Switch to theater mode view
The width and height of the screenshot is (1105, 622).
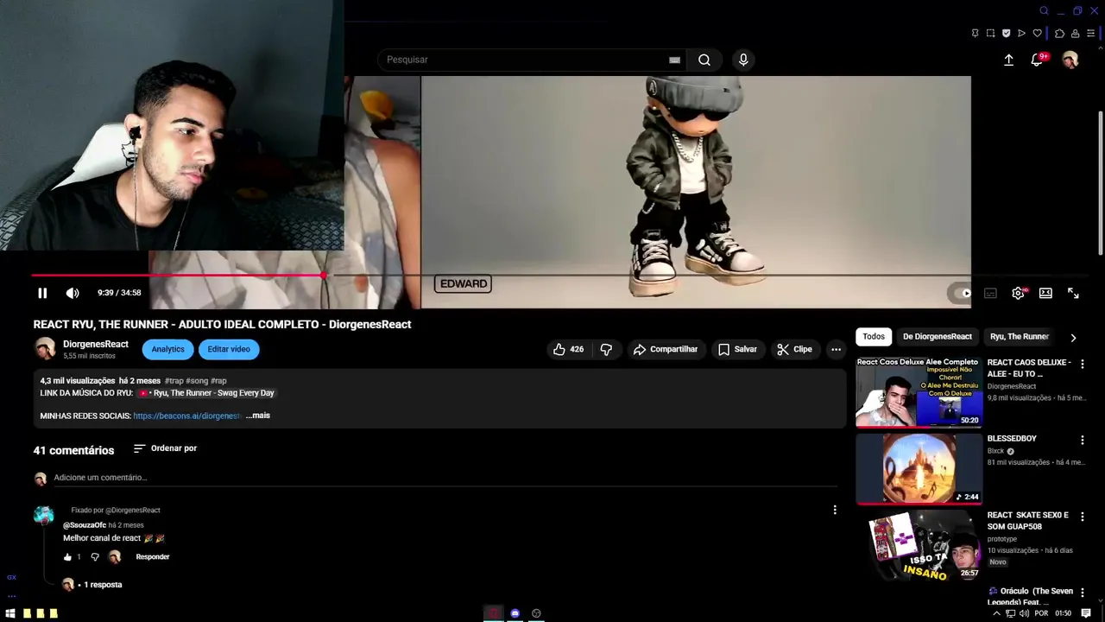pyautogui.click(x=1045, y=293)
